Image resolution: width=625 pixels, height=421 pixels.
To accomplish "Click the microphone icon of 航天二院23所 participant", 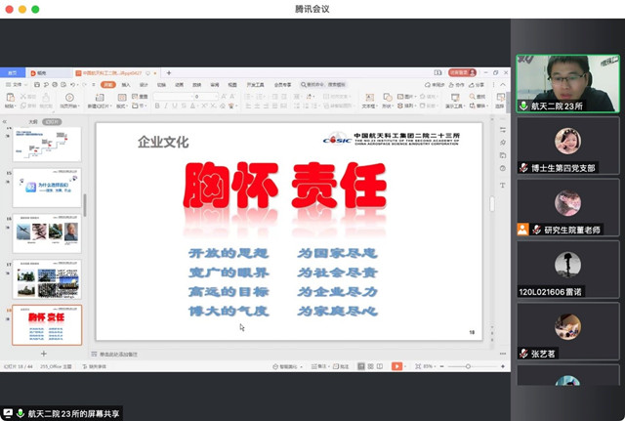I will click(523, 105).
